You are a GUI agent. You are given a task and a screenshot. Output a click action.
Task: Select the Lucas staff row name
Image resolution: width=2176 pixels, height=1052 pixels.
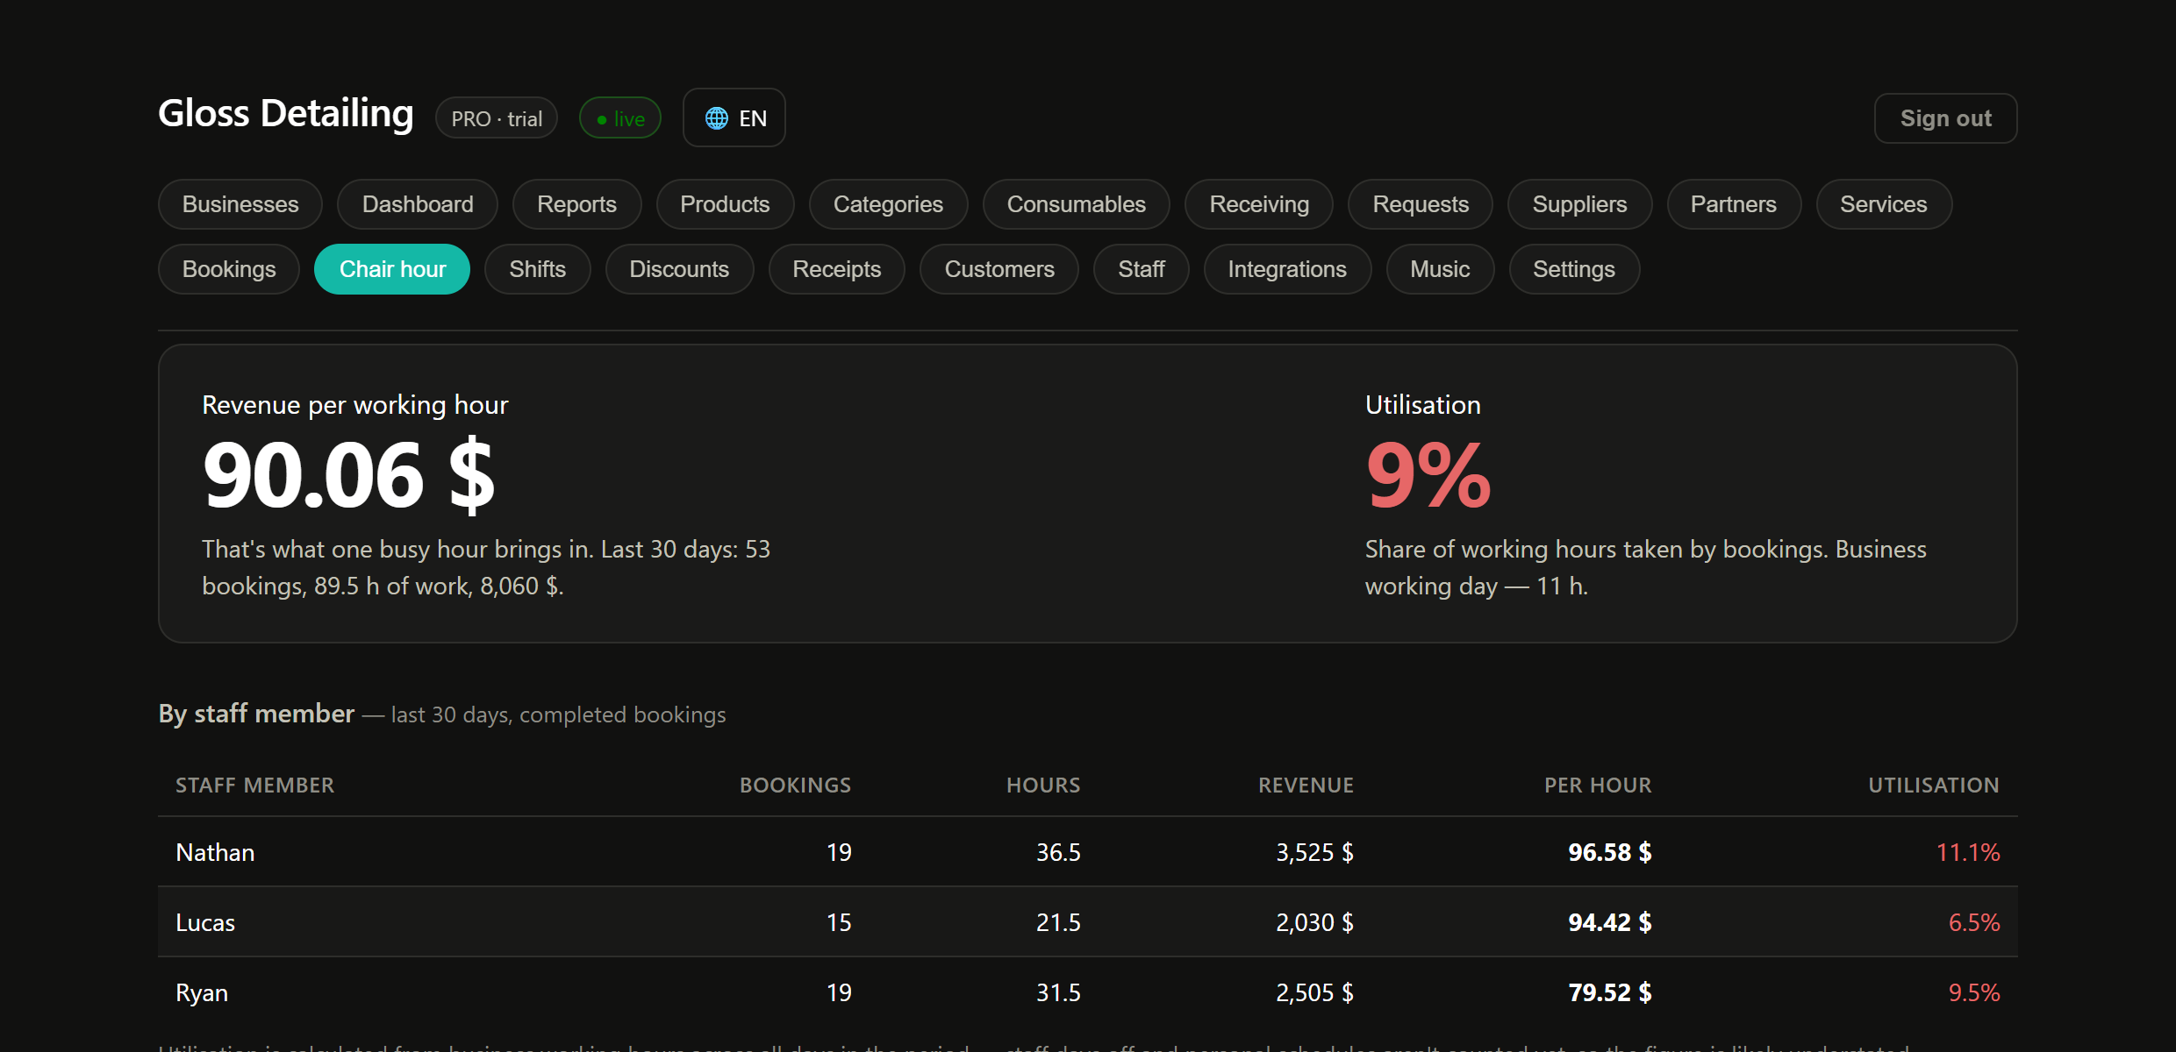(205, 922)
